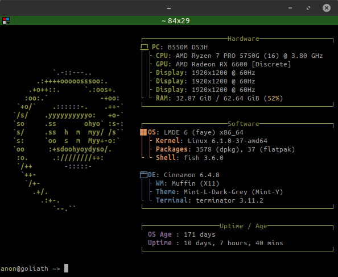Click the 'OS Age : 171 days' line
Viewport: 338px width, 277px height.
tap(182, 234)
